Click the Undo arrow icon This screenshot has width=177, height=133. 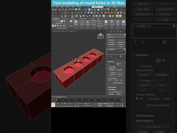[x=53, y=10]
